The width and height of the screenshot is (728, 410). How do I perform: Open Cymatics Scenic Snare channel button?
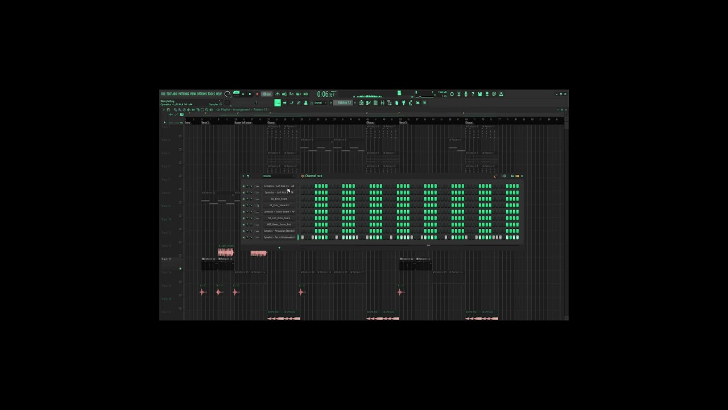pyautogui.click(x=279, y=212)
